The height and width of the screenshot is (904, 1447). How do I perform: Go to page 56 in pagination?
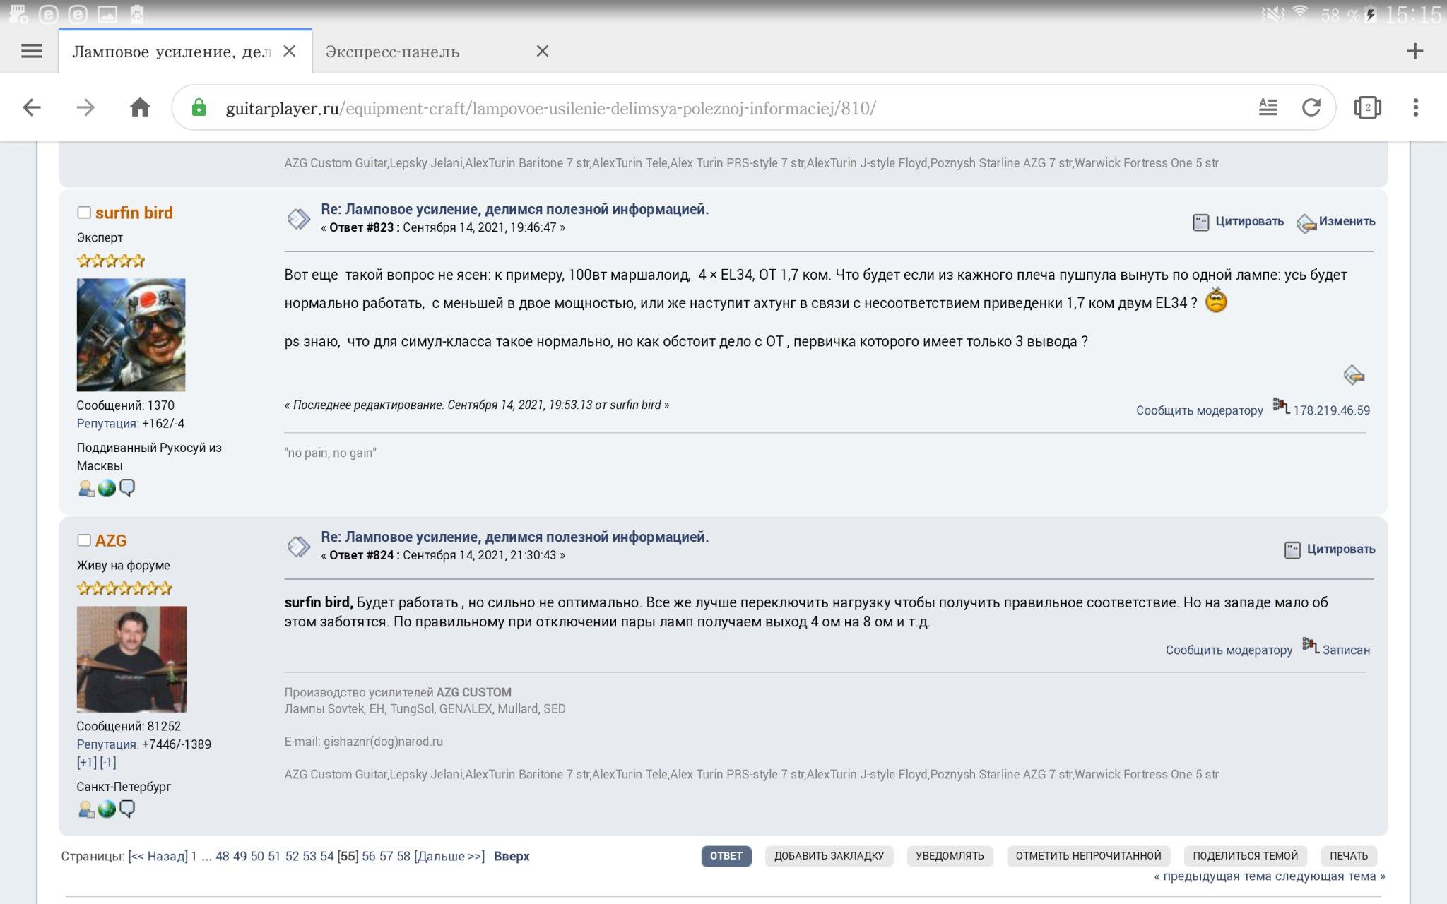point(368,856)
